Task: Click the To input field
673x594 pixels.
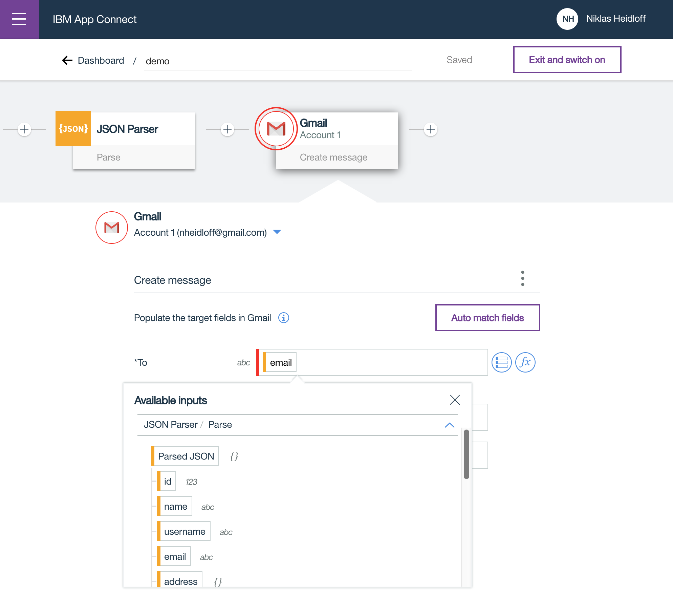Action: (372, 362)
